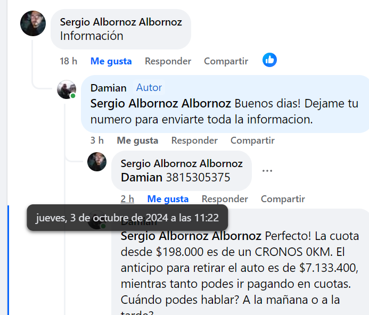Open Damian's profile name next to Autor
Image resolution: width=369 pixels, height=315 pixels.
(x=109, y=88)
